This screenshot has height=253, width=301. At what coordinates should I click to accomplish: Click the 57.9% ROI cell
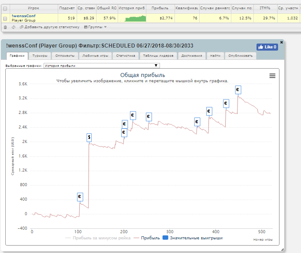point(107,18)
